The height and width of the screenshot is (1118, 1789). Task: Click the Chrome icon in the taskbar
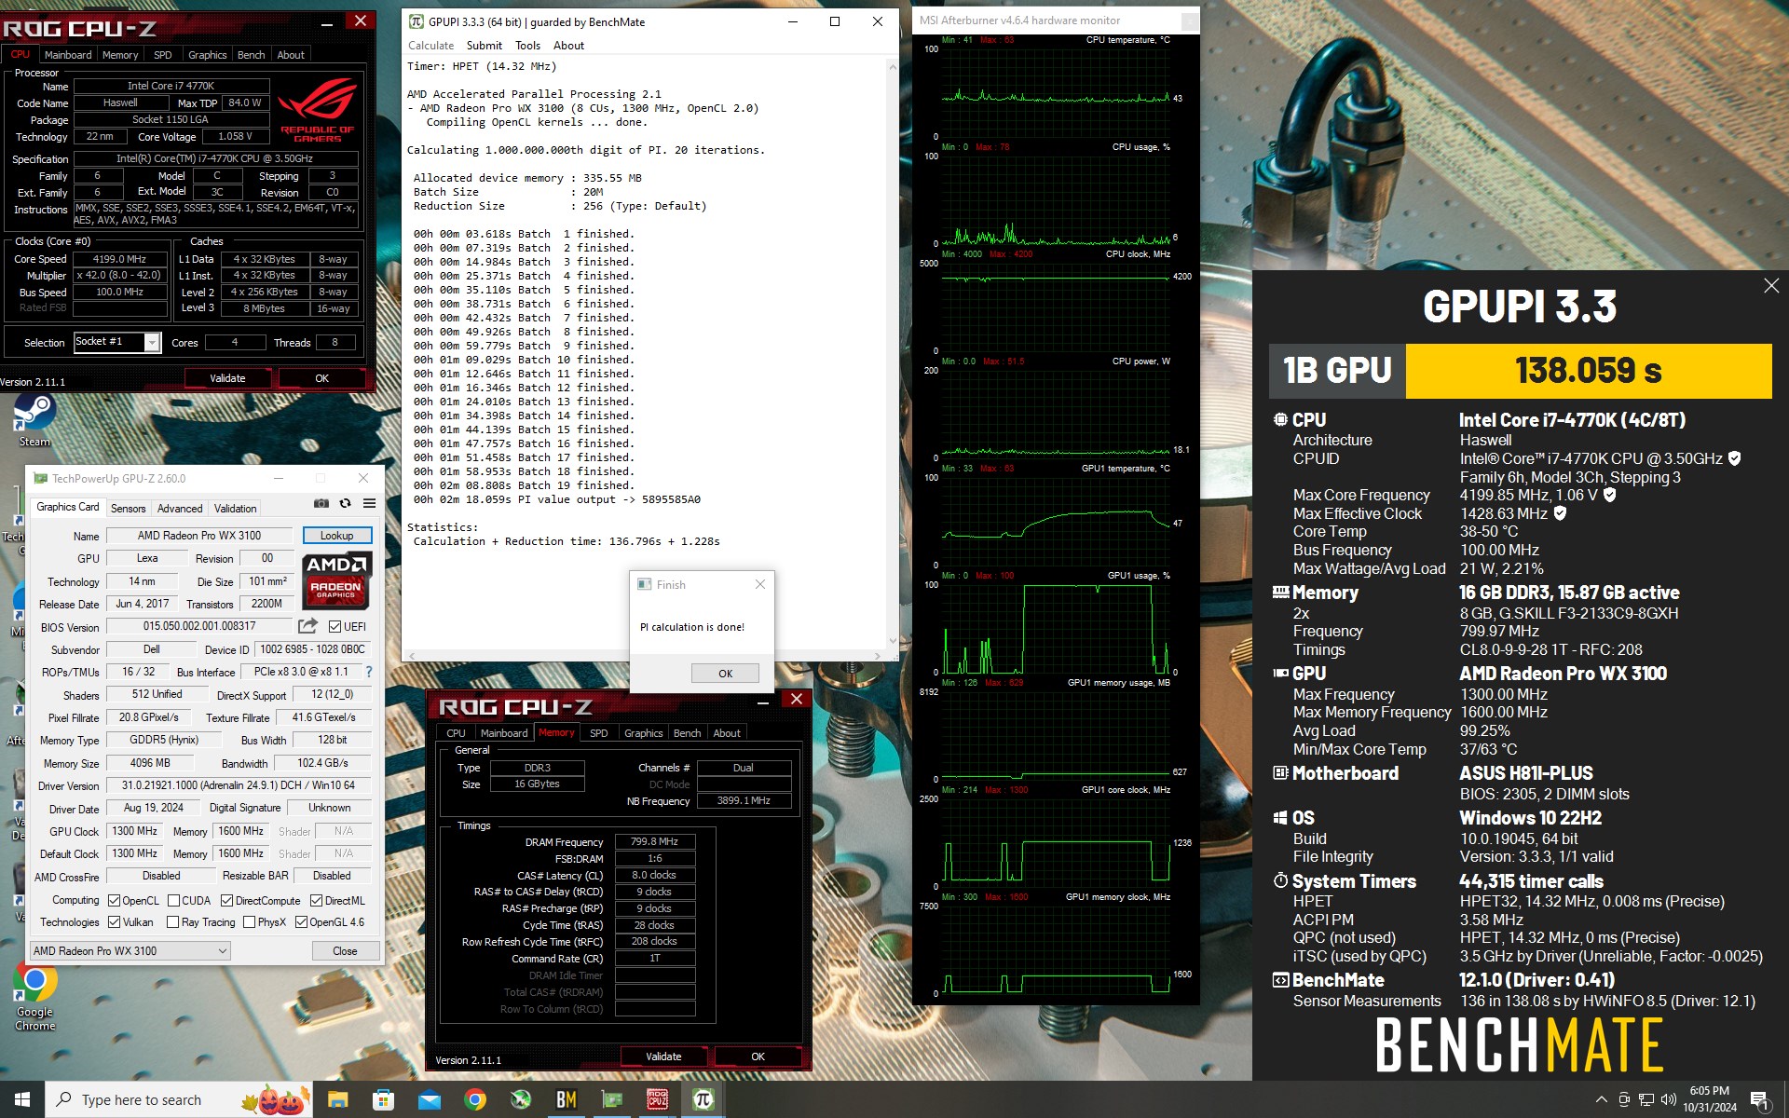tap(475, 1100)
